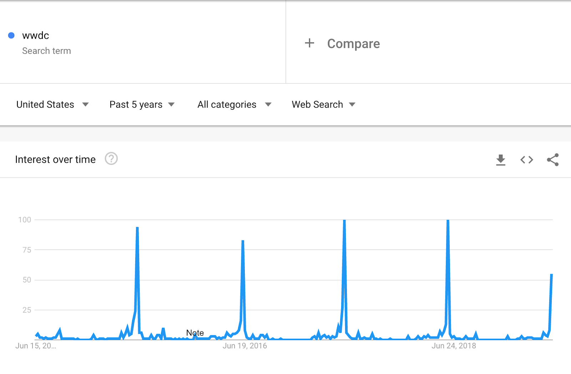Open the Interest over time help icon
This screenshot has height=374, width=571.
click(111, 159)
